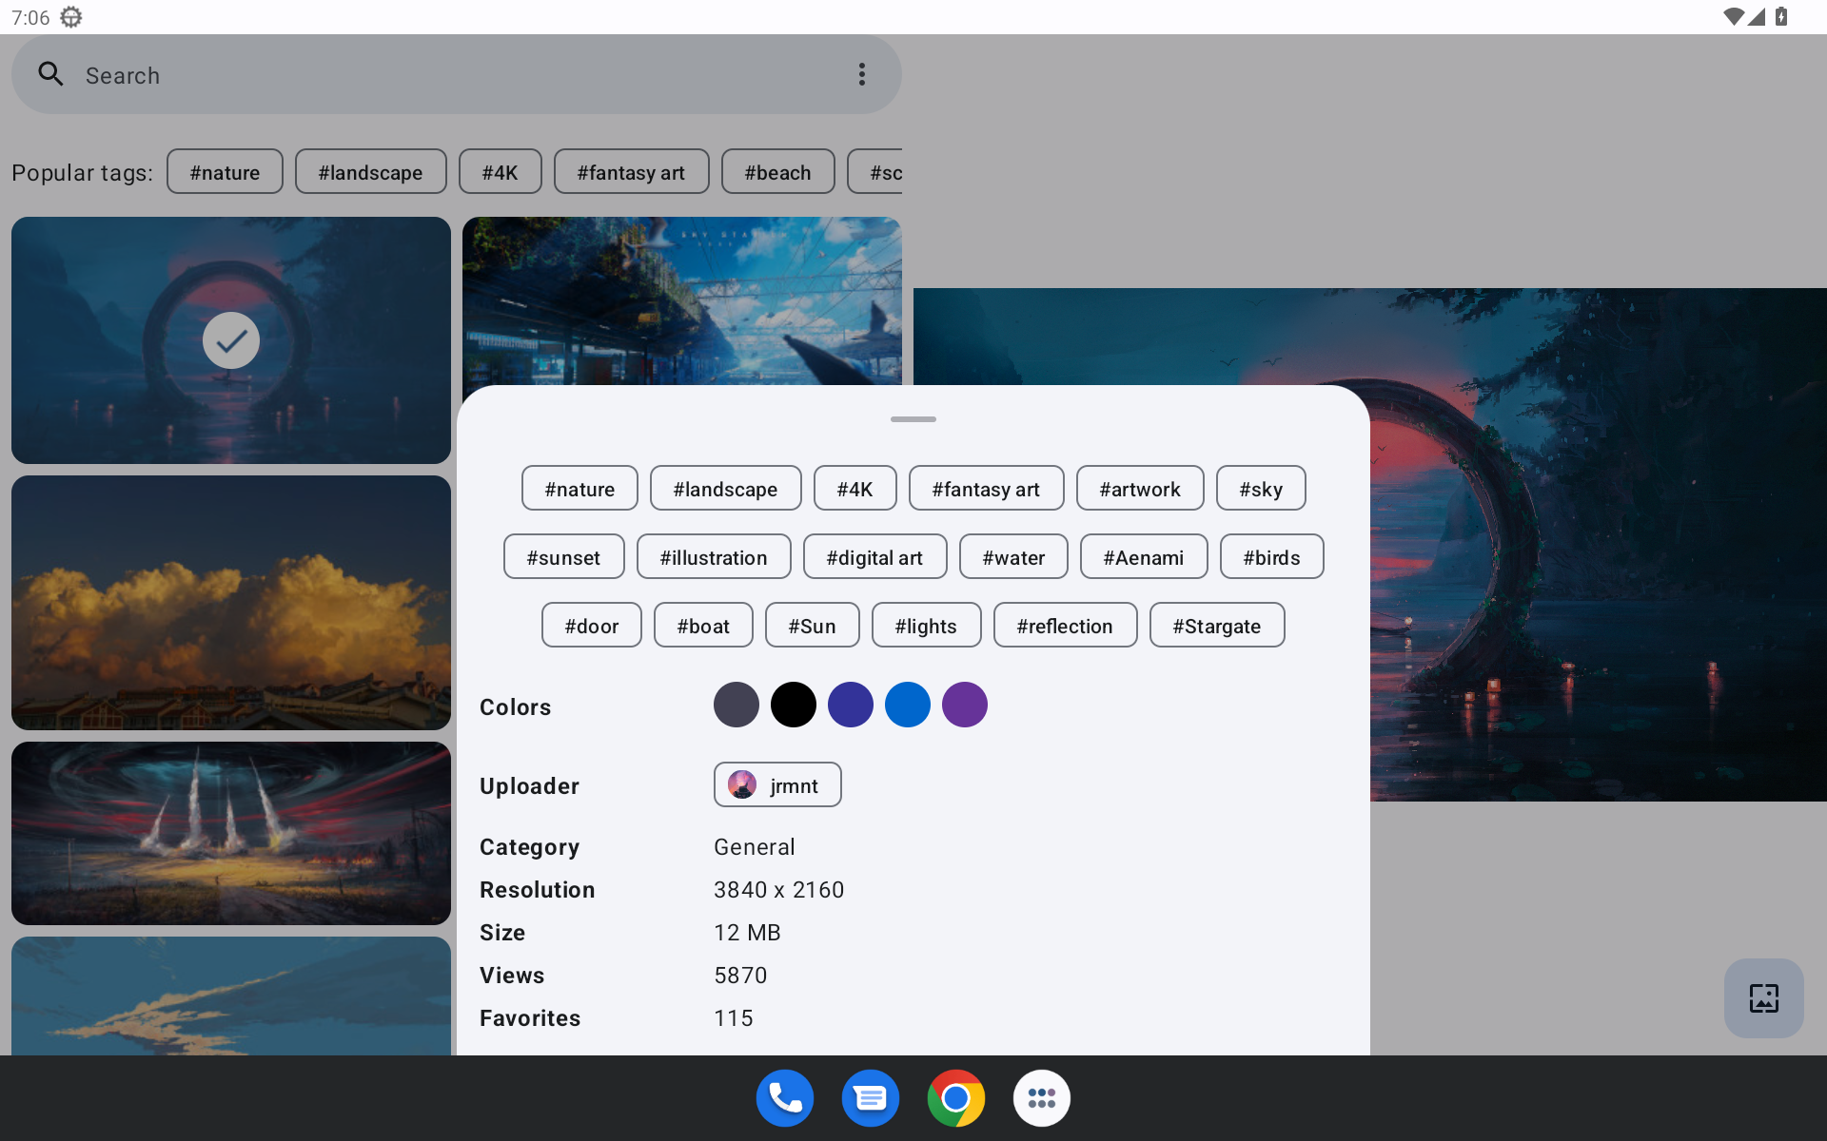1827x1141 pixels.
Task: Open the Phone app in dock
Action: coord(785,1098)
